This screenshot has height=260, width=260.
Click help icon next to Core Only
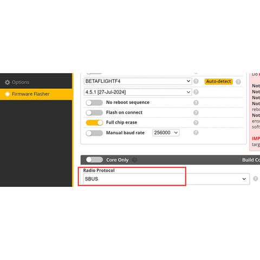(134, 160)
